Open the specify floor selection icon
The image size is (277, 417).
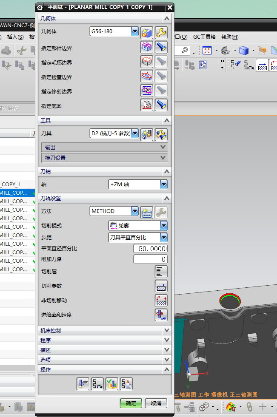(x=147, y=105)
